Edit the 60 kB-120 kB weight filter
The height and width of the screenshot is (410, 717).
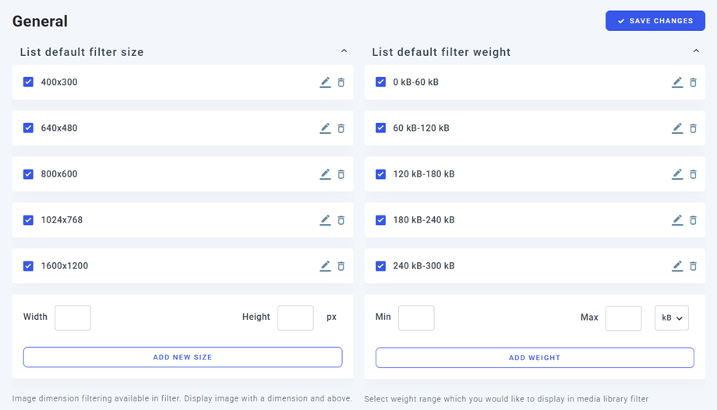point(677,128)
